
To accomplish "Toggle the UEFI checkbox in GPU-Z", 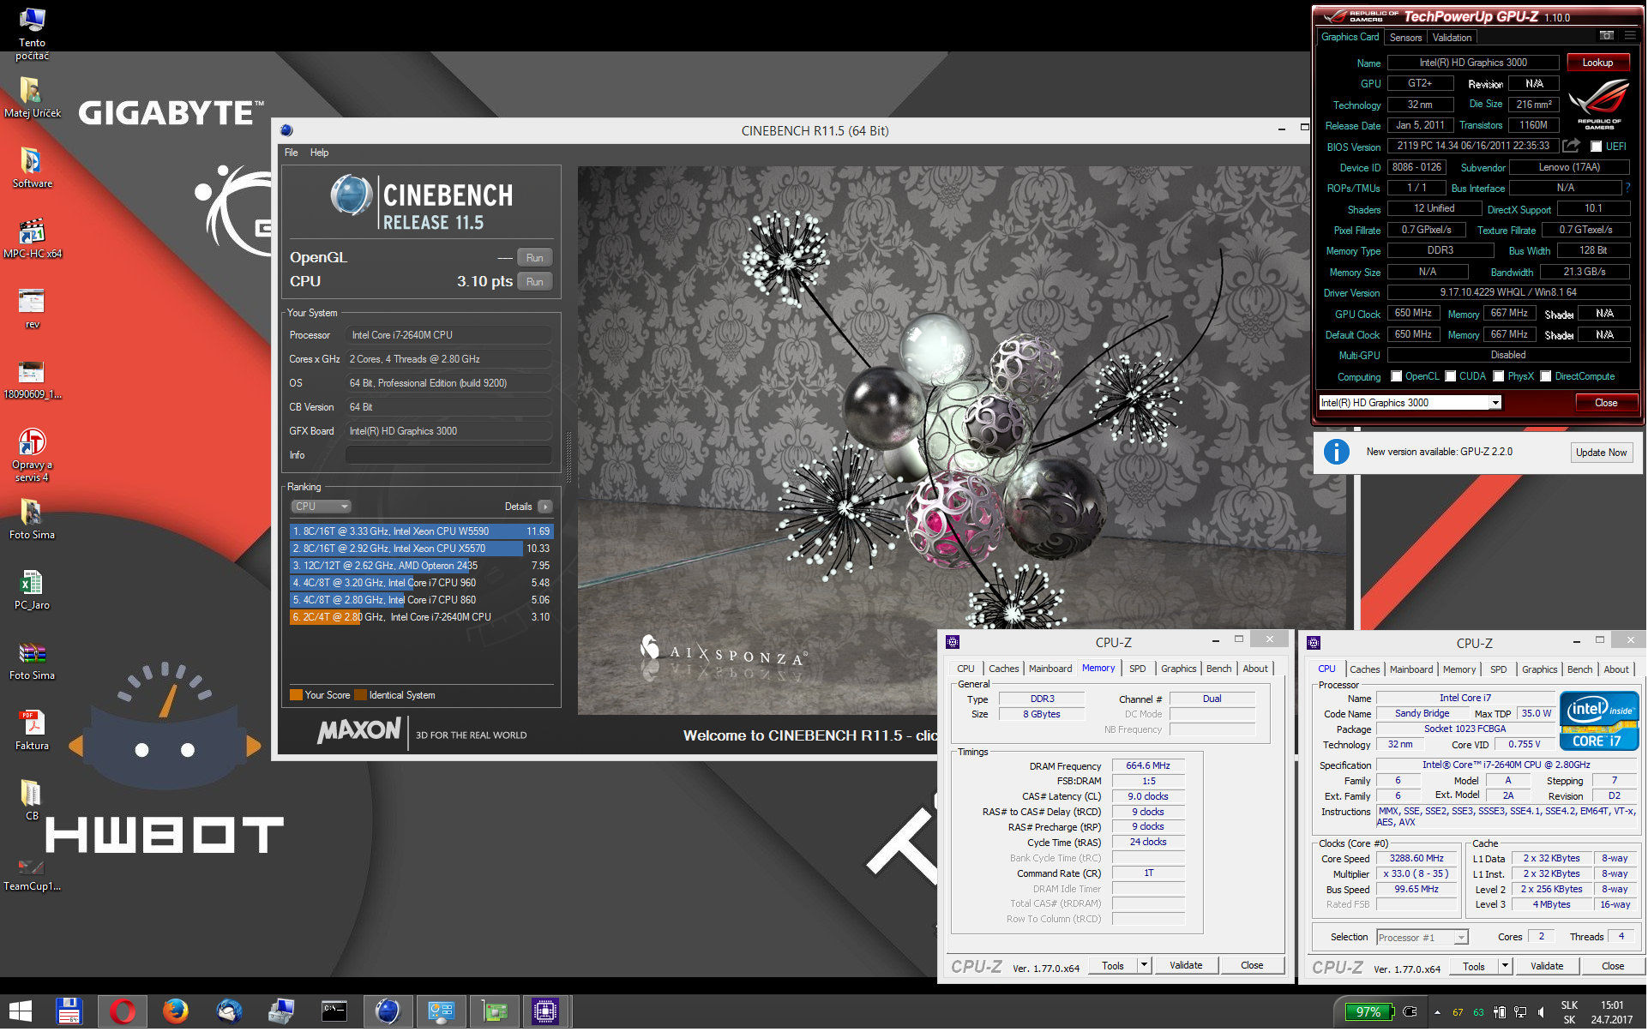I will coord(1597,147).
